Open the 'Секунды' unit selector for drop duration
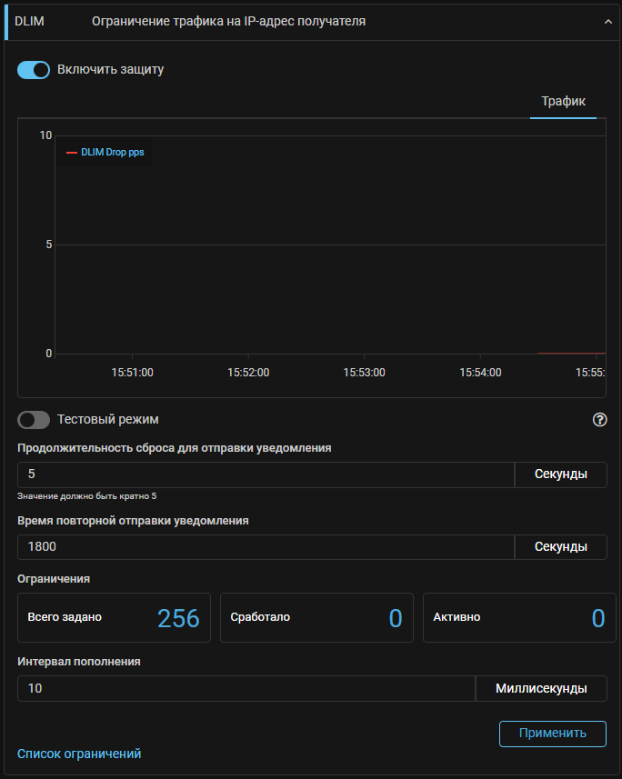Screen dimensions: 622x779 click(x=560, y=474)
